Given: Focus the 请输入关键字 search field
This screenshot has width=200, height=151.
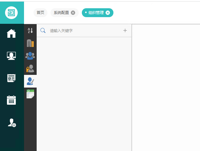Looking at the screenshot, I should (84, 30).
